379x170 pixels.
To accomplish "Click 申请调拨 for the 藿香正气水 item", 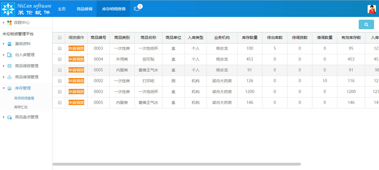I will (x=76, y=70).
